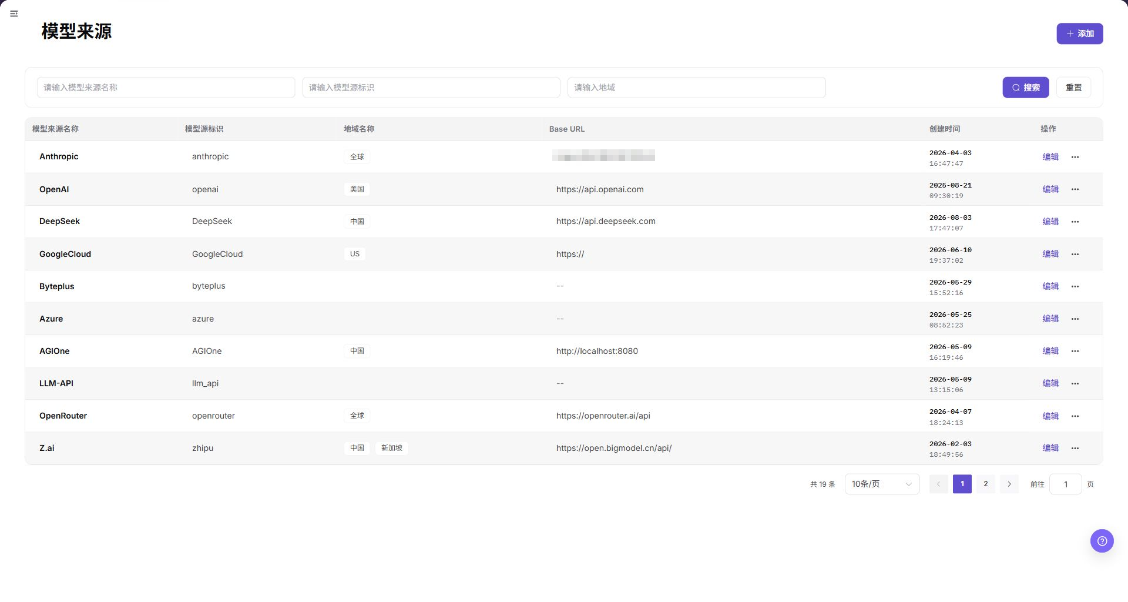
Task: Open more actions for AGIOne row
Action: click(1075, 351)
